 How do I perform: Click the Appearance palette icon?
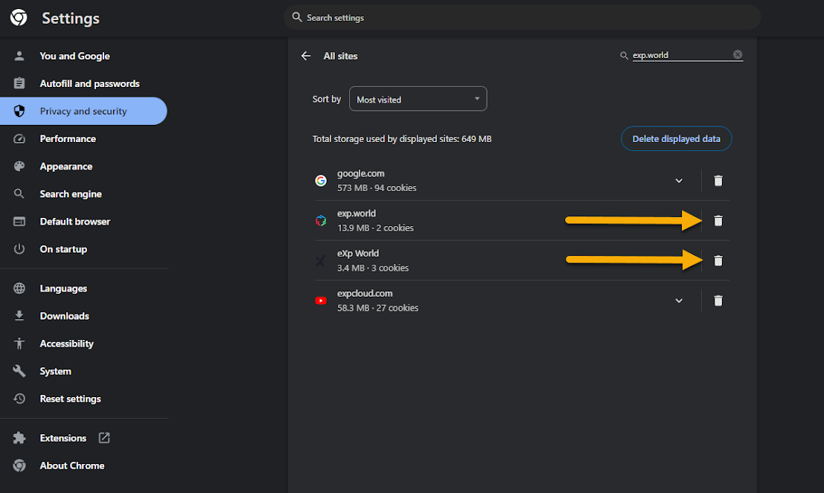pyautogui.click(x=19, y=167)
